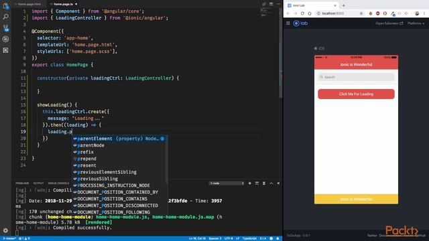Switch to home.page.html editor tab
The height and width of the screenshot is (241, 429).
pos(29,4)
